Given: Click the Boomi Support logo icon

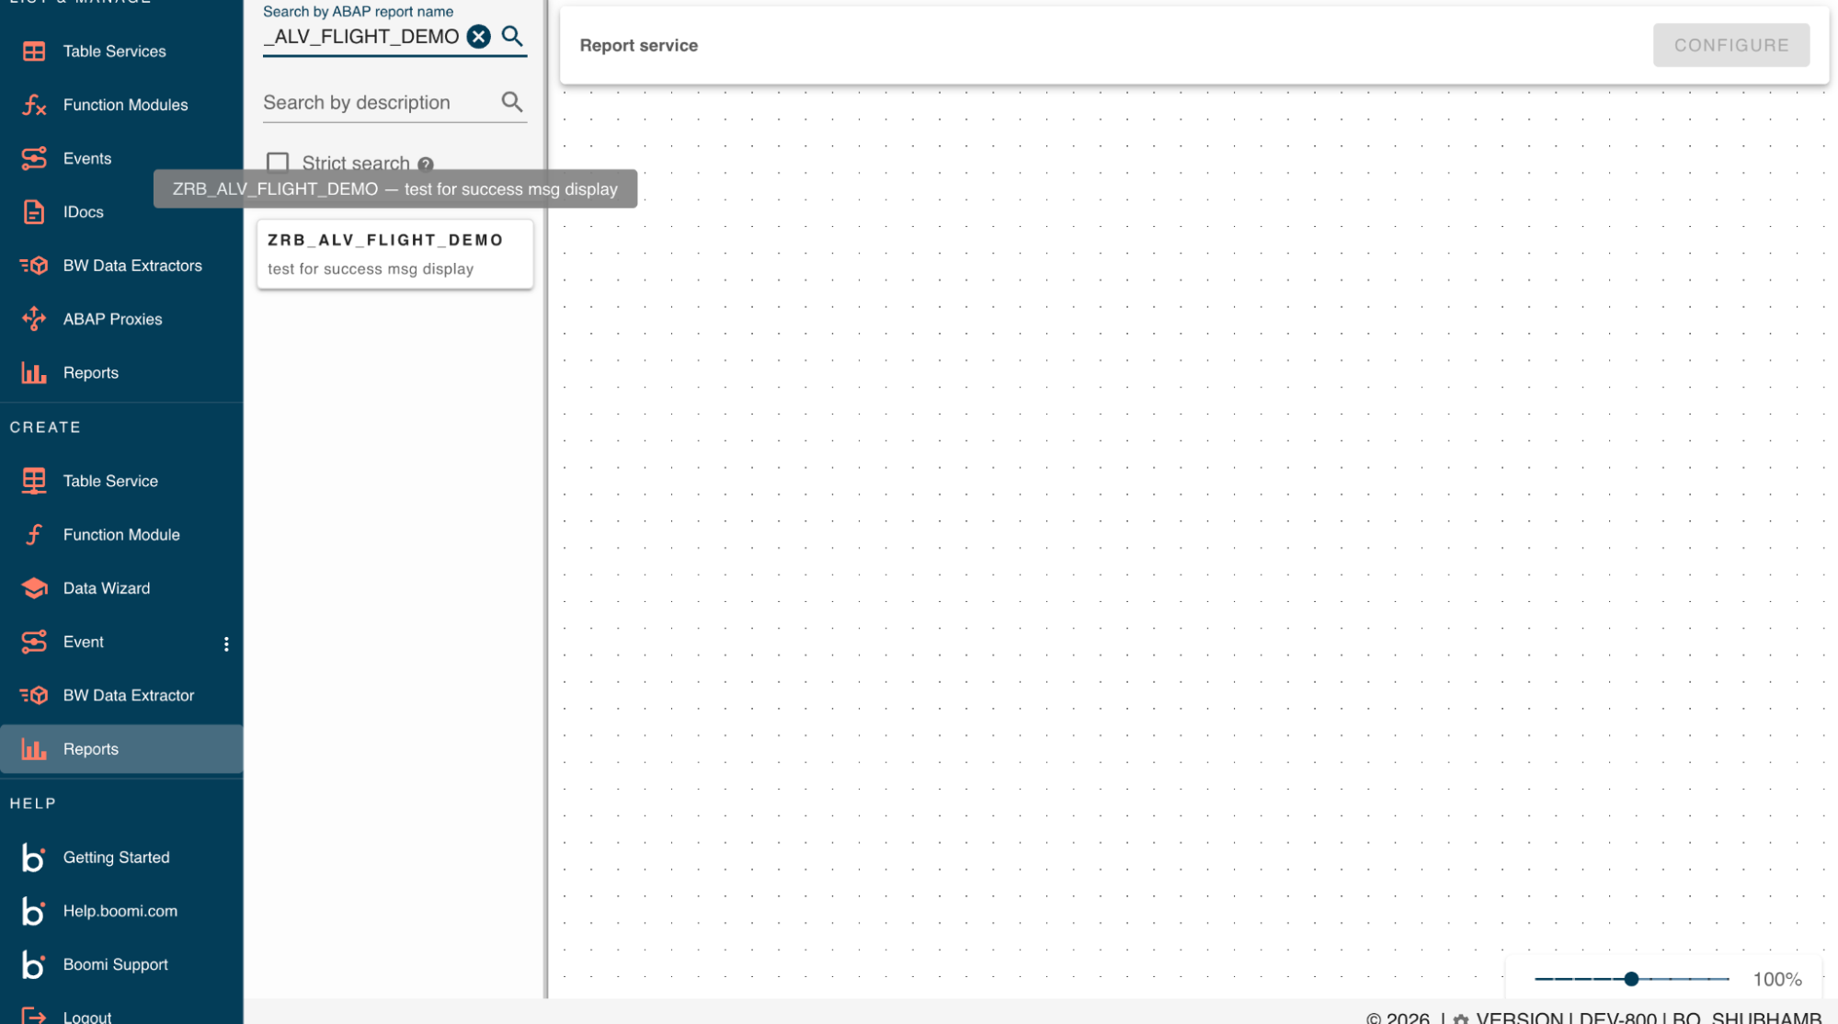Looking at the screenshot, I should coord(33,964).
